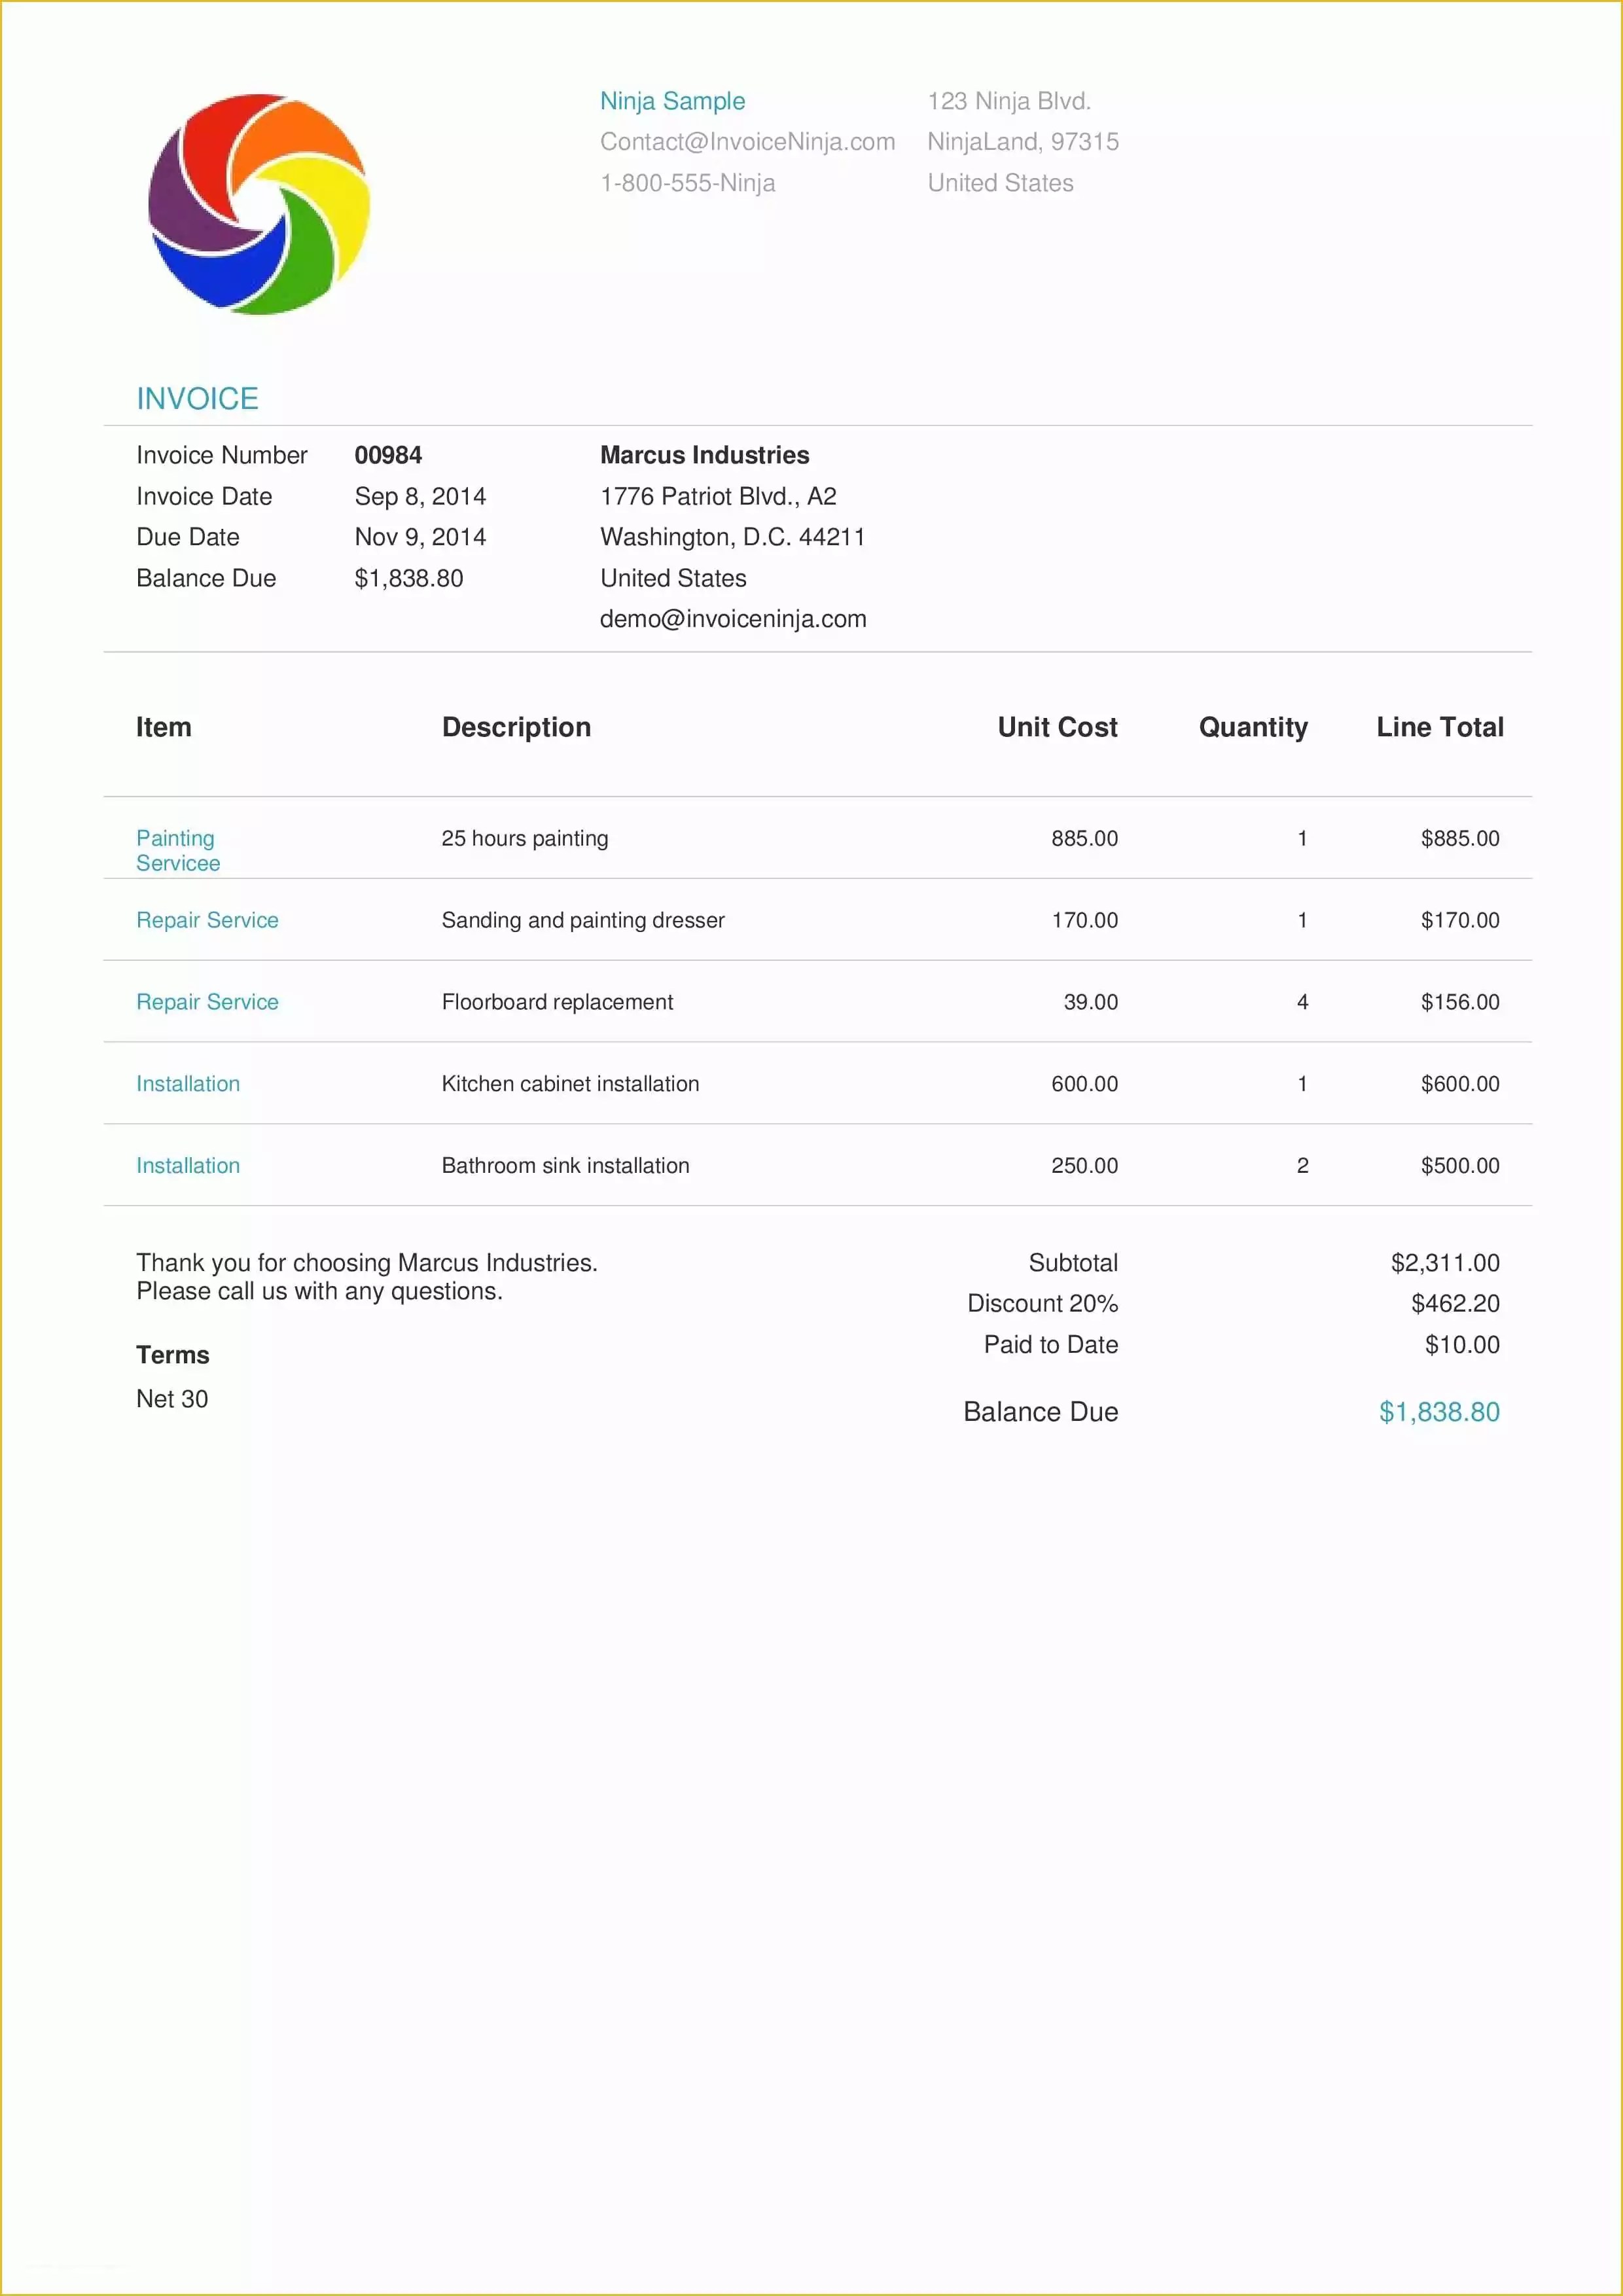Click the Repair Service item for dresser

point(207,920)
